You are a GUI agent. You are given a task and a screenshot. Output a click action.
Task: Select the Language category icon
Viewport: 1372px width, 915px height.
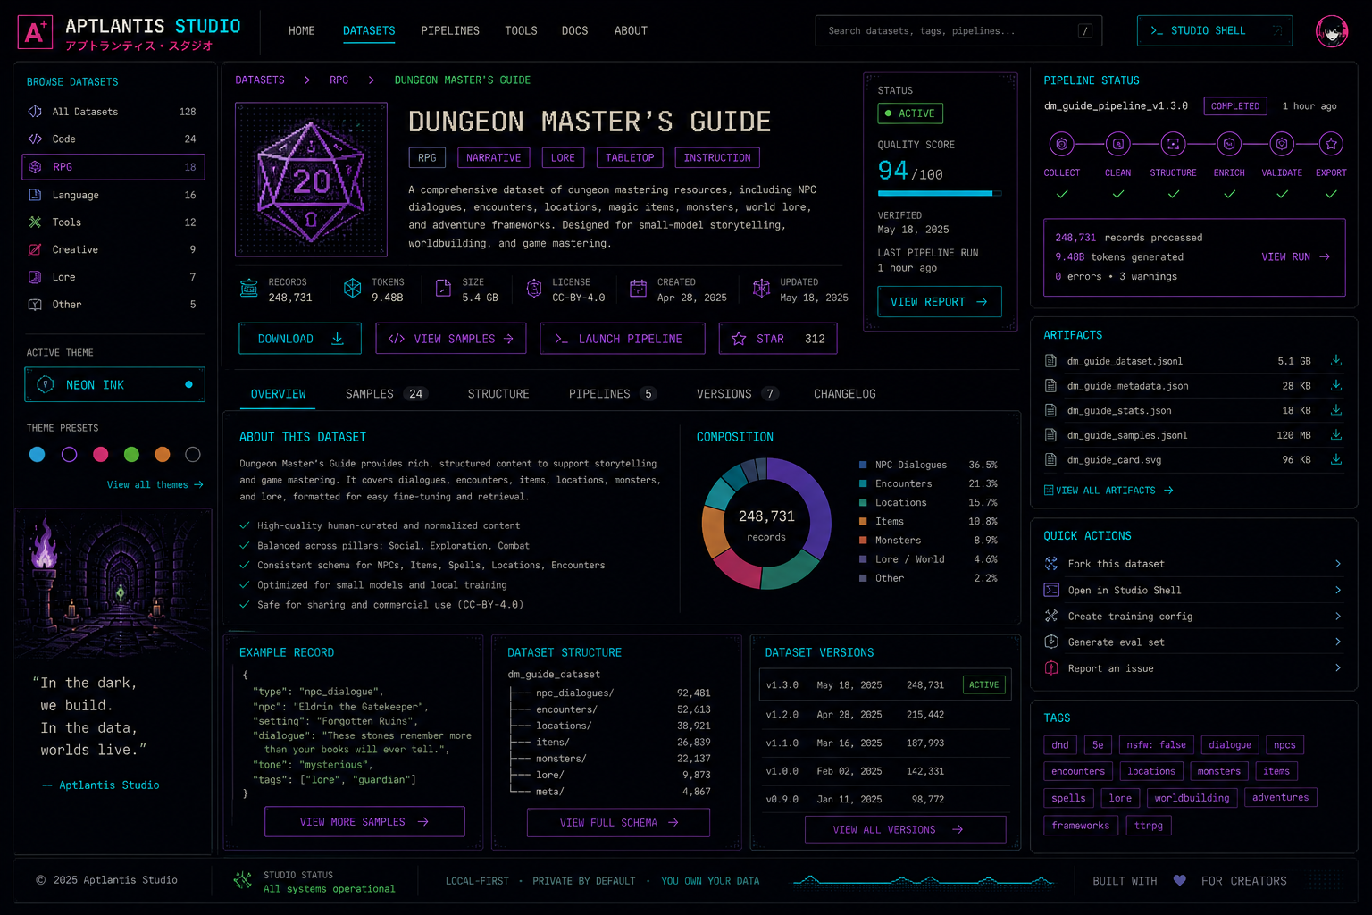tap(35, 195)
